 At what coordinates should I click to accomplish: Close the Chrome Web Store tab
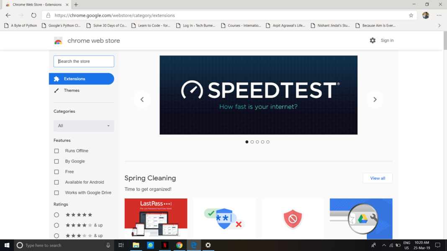(x=67, y=5)
